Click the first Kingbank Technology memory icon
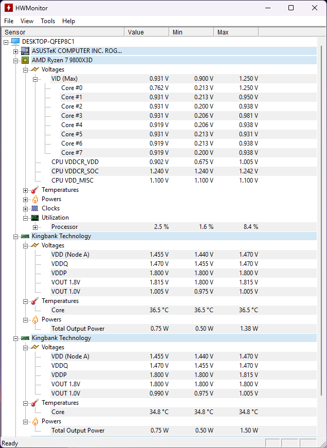The height and width of the screenshot is (448, 327). [25, 236]
